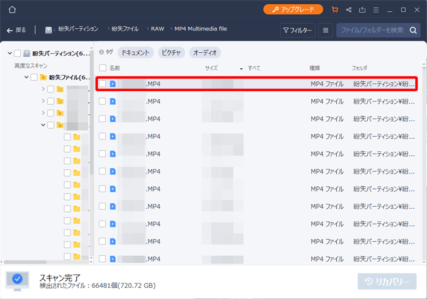This screenshot has height=299, width=427.
Task: Click the リカバリー recover button
Action: coord(387,281)
